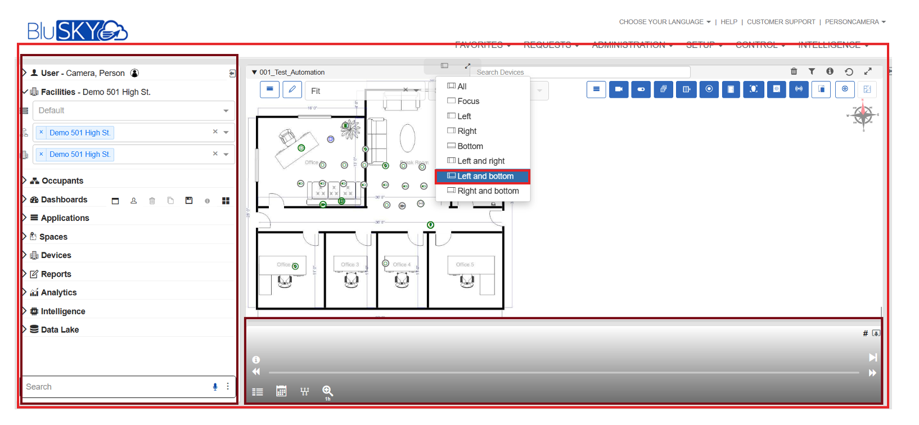The height and width of the screenshot is (425, 919).
Task: Click the timeline zoom 1h magnifier icon
Action: (x=328, y=392)
